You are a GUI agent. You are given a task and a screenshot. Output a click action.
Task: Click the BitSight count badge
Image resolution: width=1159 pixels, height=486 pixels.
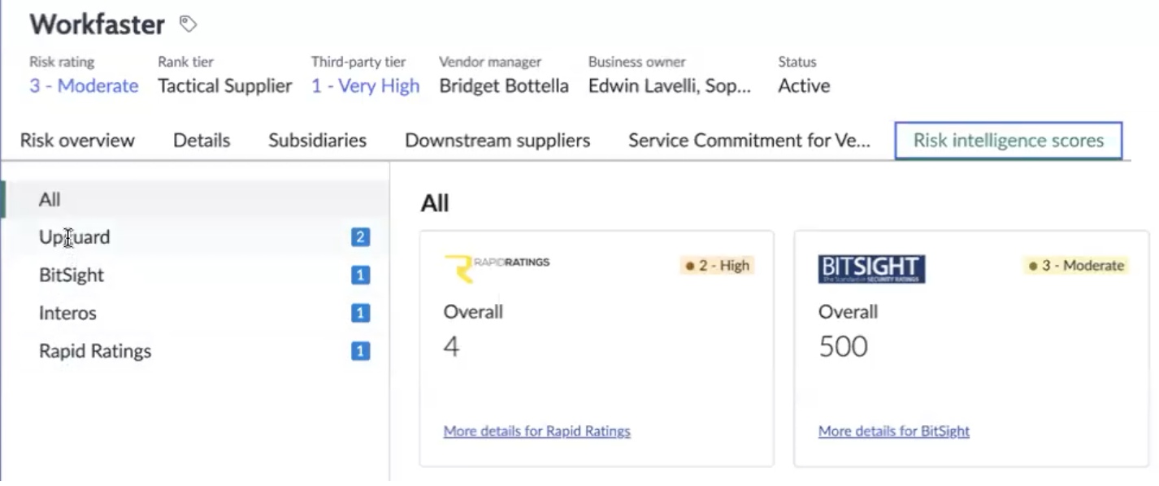click(x=360, y=276)
